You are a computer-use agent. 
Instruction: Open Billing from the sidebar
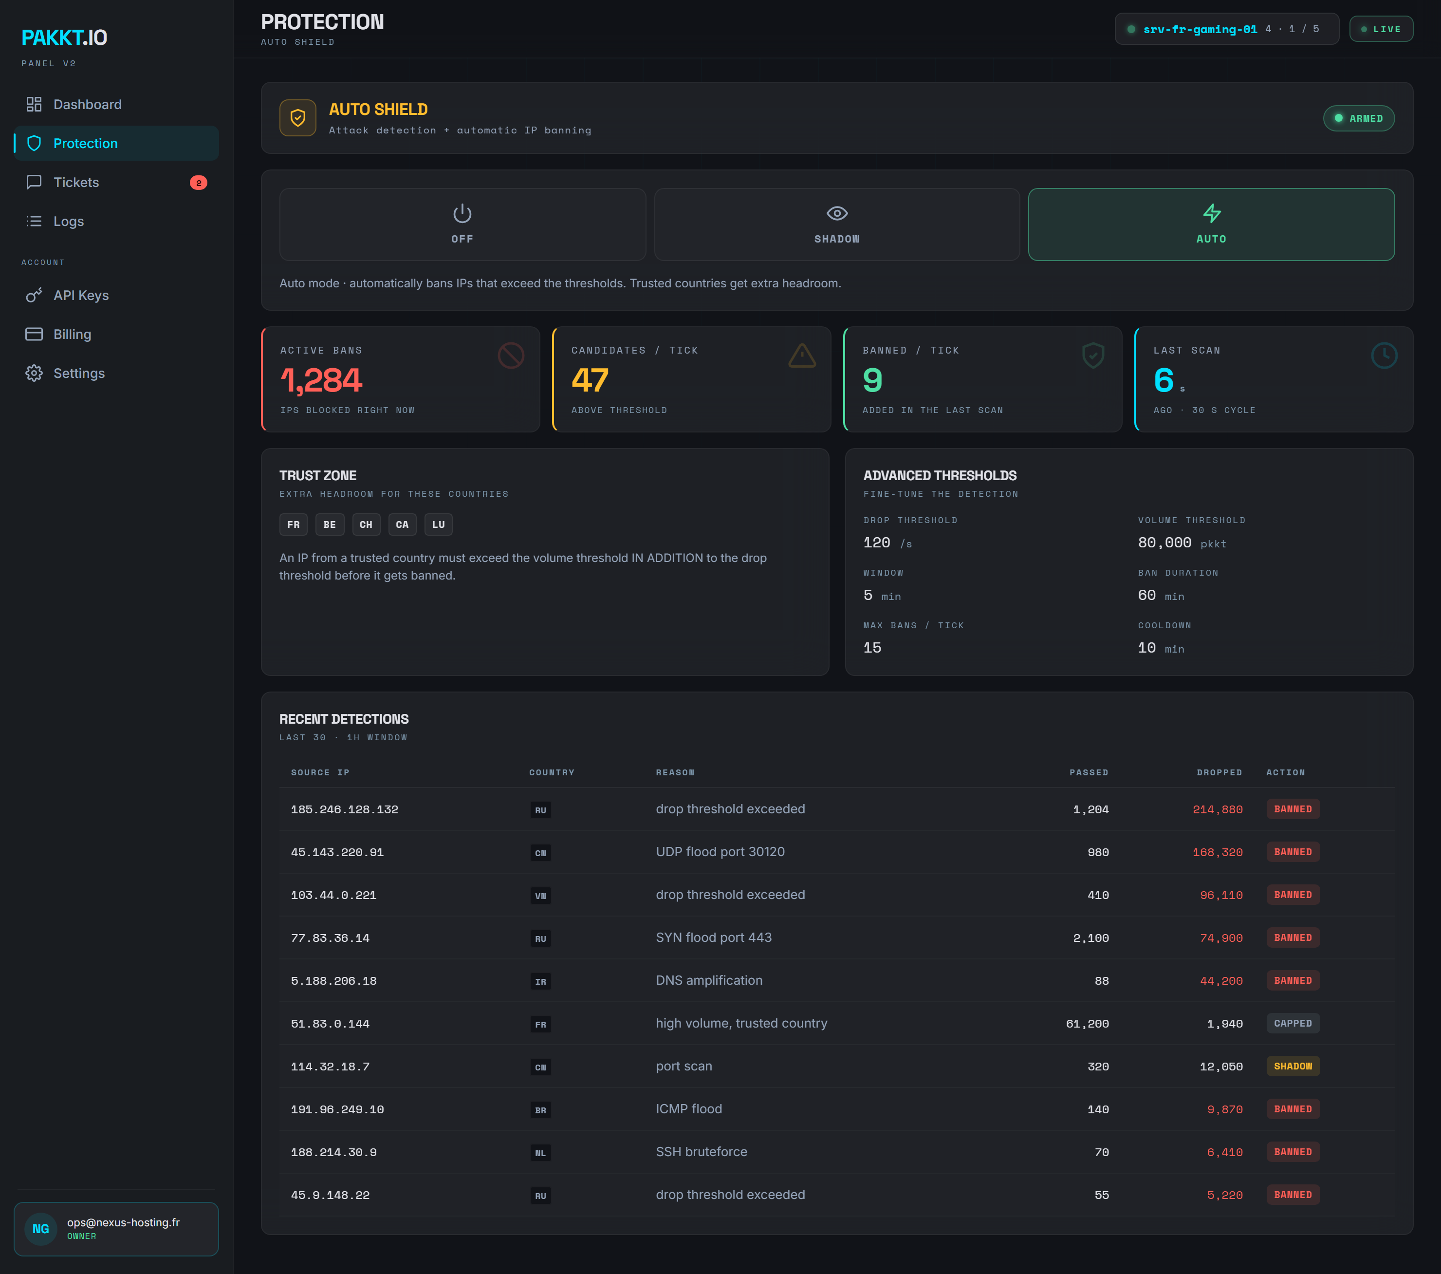(116, 334)
